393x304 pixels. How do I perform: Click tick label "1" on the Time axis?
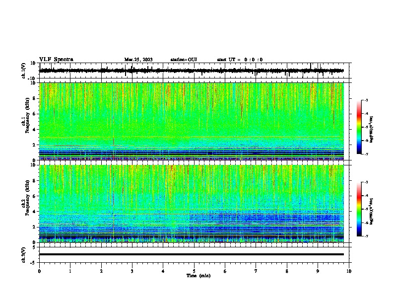tap(70, 271)
